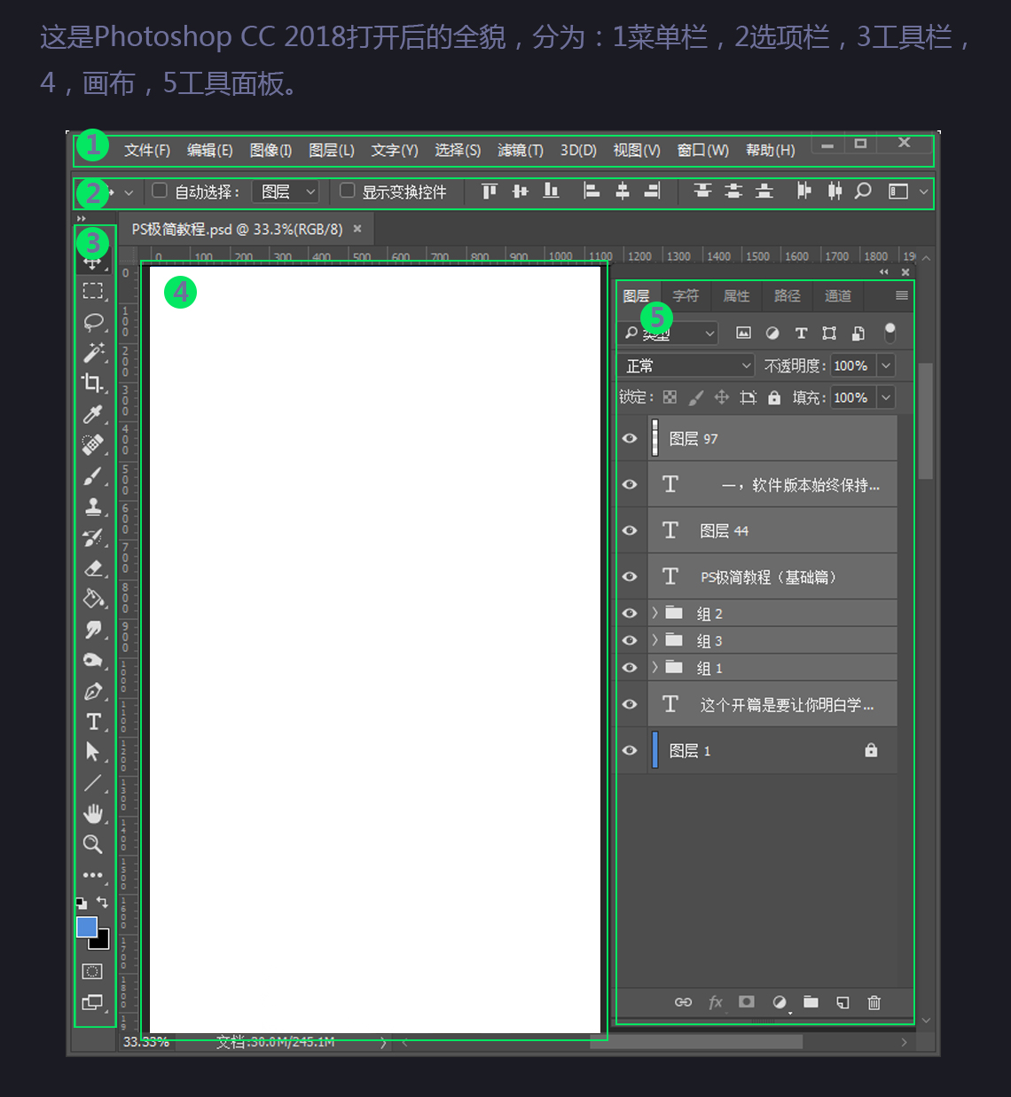
Task: Open the 滤镜(T) menu
Action: 521,150
